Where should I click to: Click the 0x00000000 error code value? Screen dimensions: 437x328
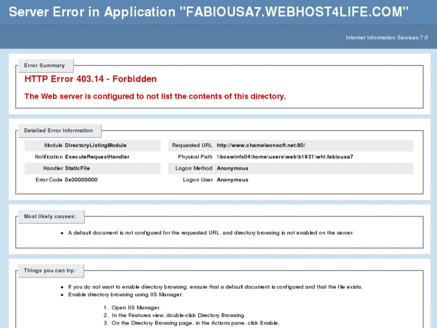pyautogui.click(x=81, y=180)
